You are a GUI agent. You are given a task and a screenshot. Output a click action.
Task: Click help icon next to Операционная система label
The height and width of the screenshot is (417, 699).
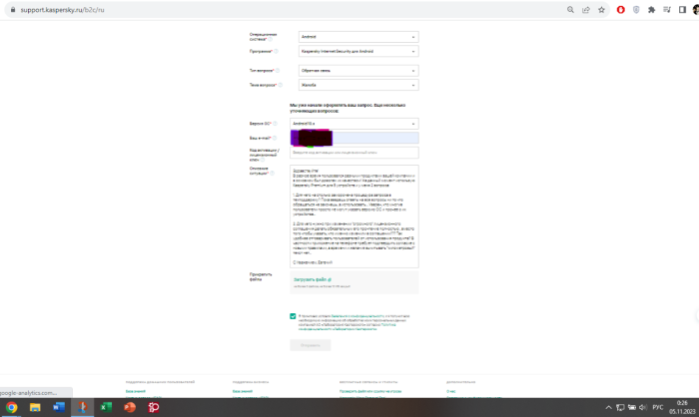tap(271, 39)
